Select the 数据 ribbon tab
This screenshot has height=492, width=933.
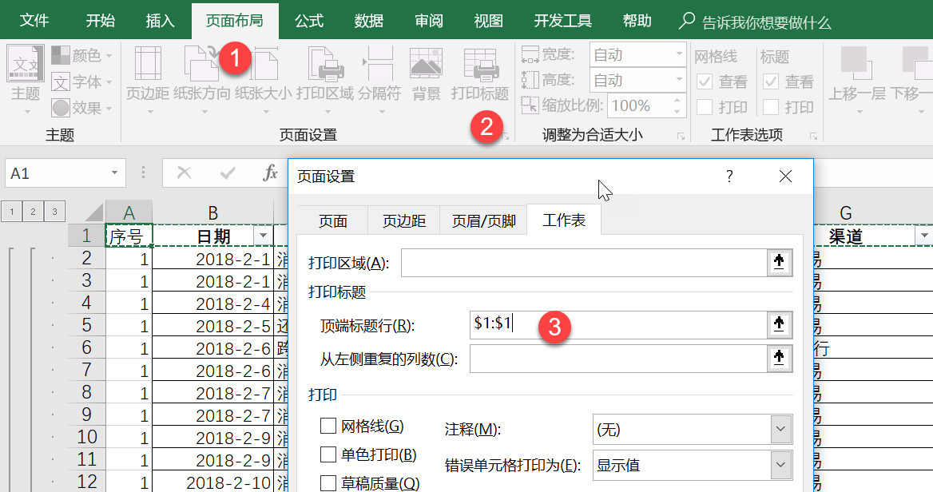(368, 20)
